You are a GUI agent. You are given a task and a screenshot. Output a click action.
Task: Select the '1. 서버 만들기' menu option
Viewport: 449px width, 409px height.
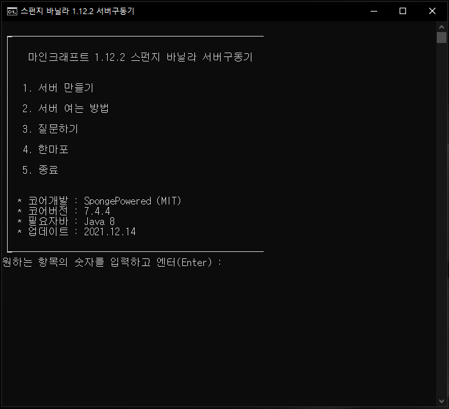58,88
